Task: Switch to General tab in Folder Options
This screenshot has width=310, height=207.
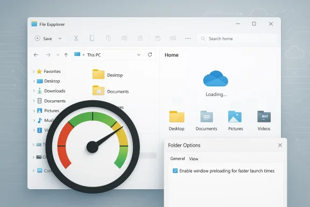Action: pos(178,158)
